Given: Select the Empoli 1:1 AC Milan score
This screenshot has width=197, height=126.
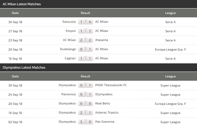Looking at the screenshot, I should pyautogui.click(x=86, y=31).
